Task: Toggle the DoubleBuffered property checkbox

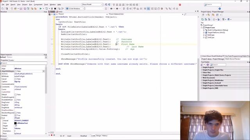Action: (x=16, y=100)
